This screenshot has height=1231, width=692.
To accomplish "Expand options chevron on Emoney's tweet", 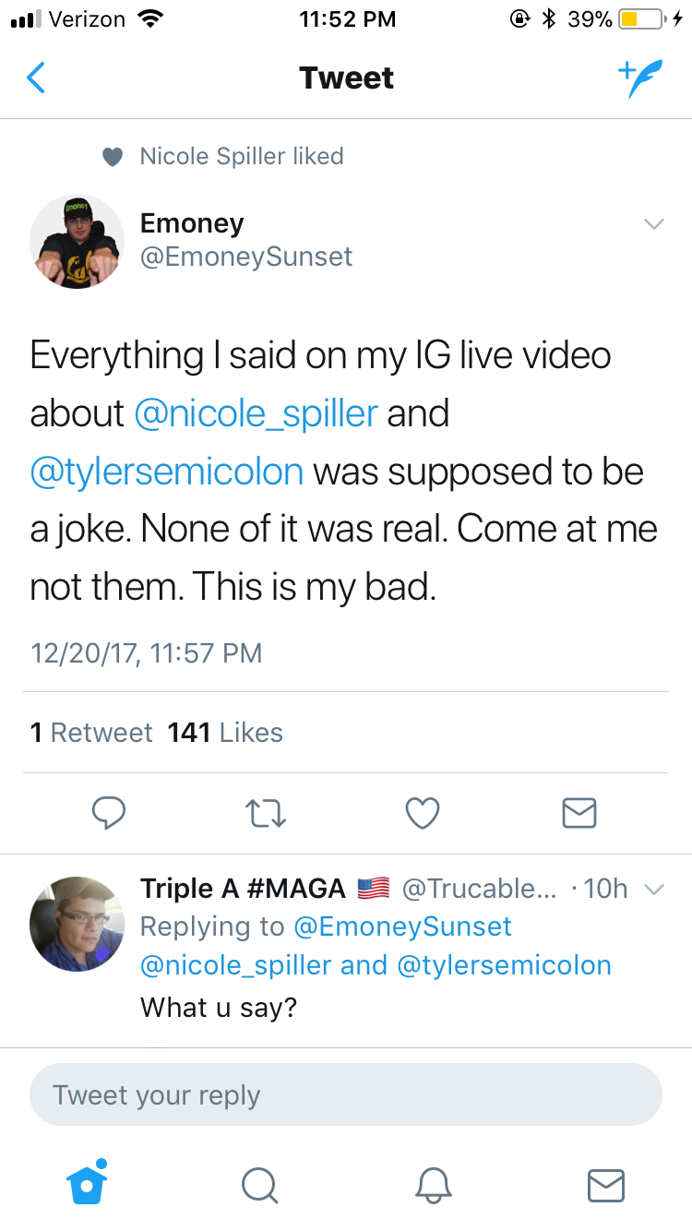I will tap(653, 224).
